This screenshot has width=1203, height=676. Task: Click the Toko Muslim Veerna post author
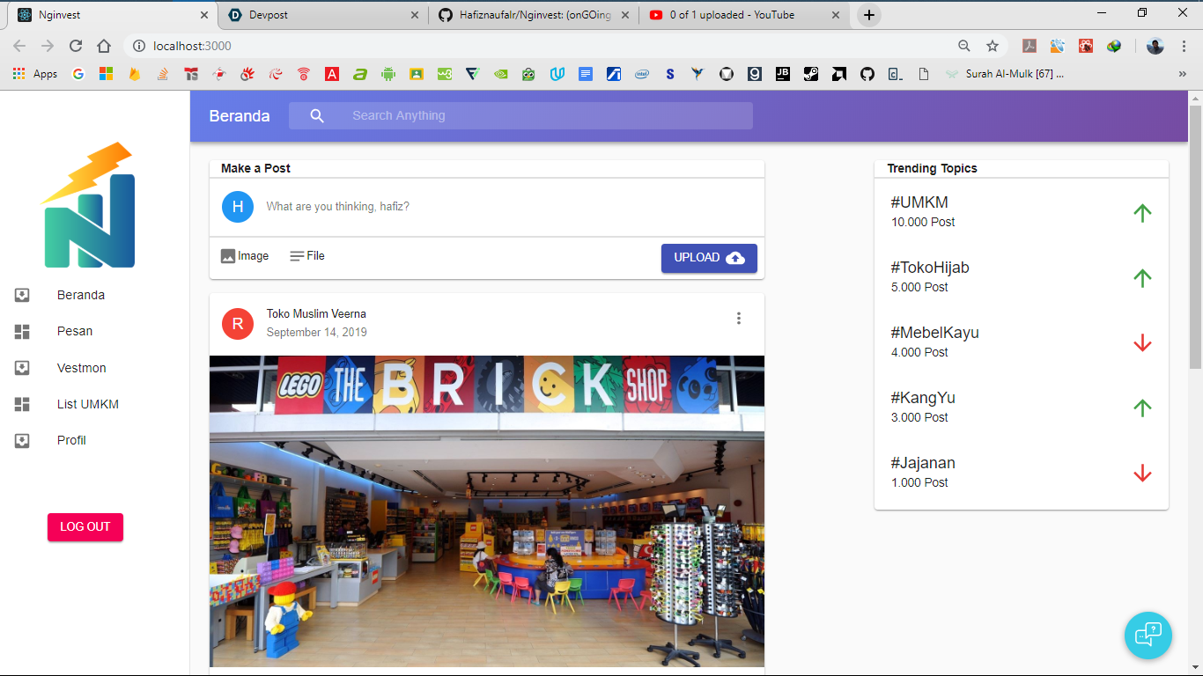(316, 313)
